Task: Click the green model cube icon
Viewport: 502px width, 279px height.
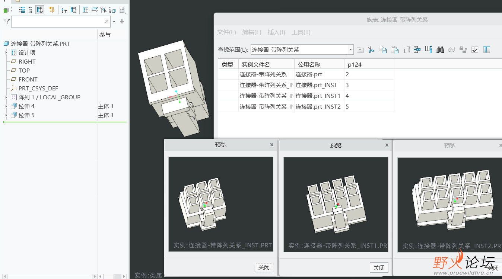Action: 6,10
